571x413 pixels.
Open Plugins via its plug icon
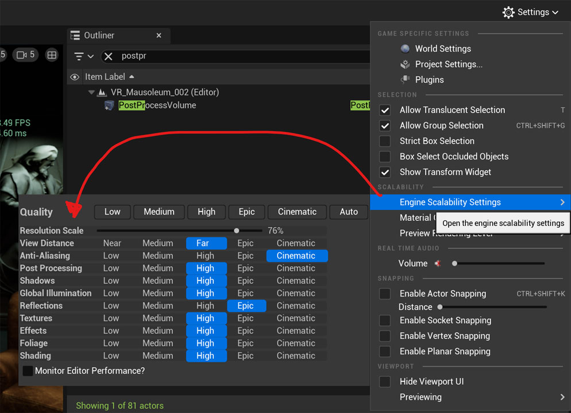pos(406,80)
